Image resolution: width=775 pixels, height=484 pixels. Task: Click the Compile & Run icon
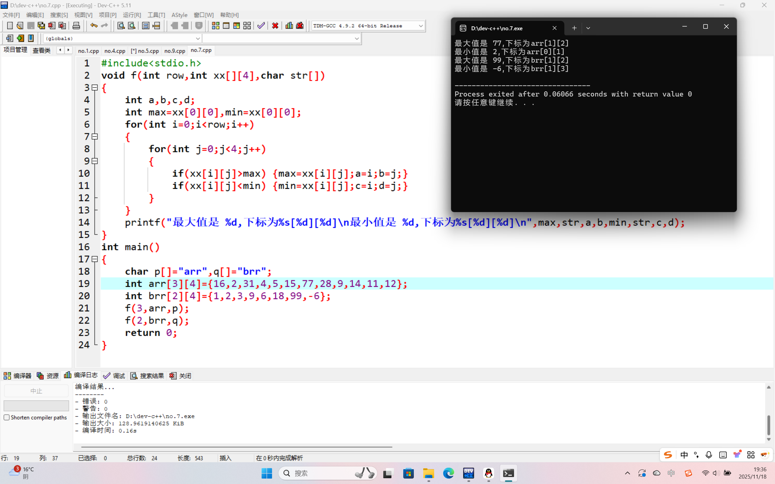pos(237,26)
